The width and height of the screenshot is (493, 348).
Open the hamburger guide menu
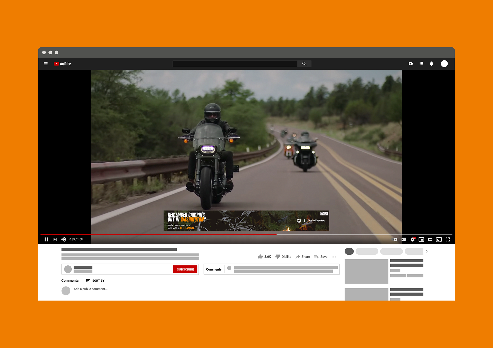coord(46,64)
